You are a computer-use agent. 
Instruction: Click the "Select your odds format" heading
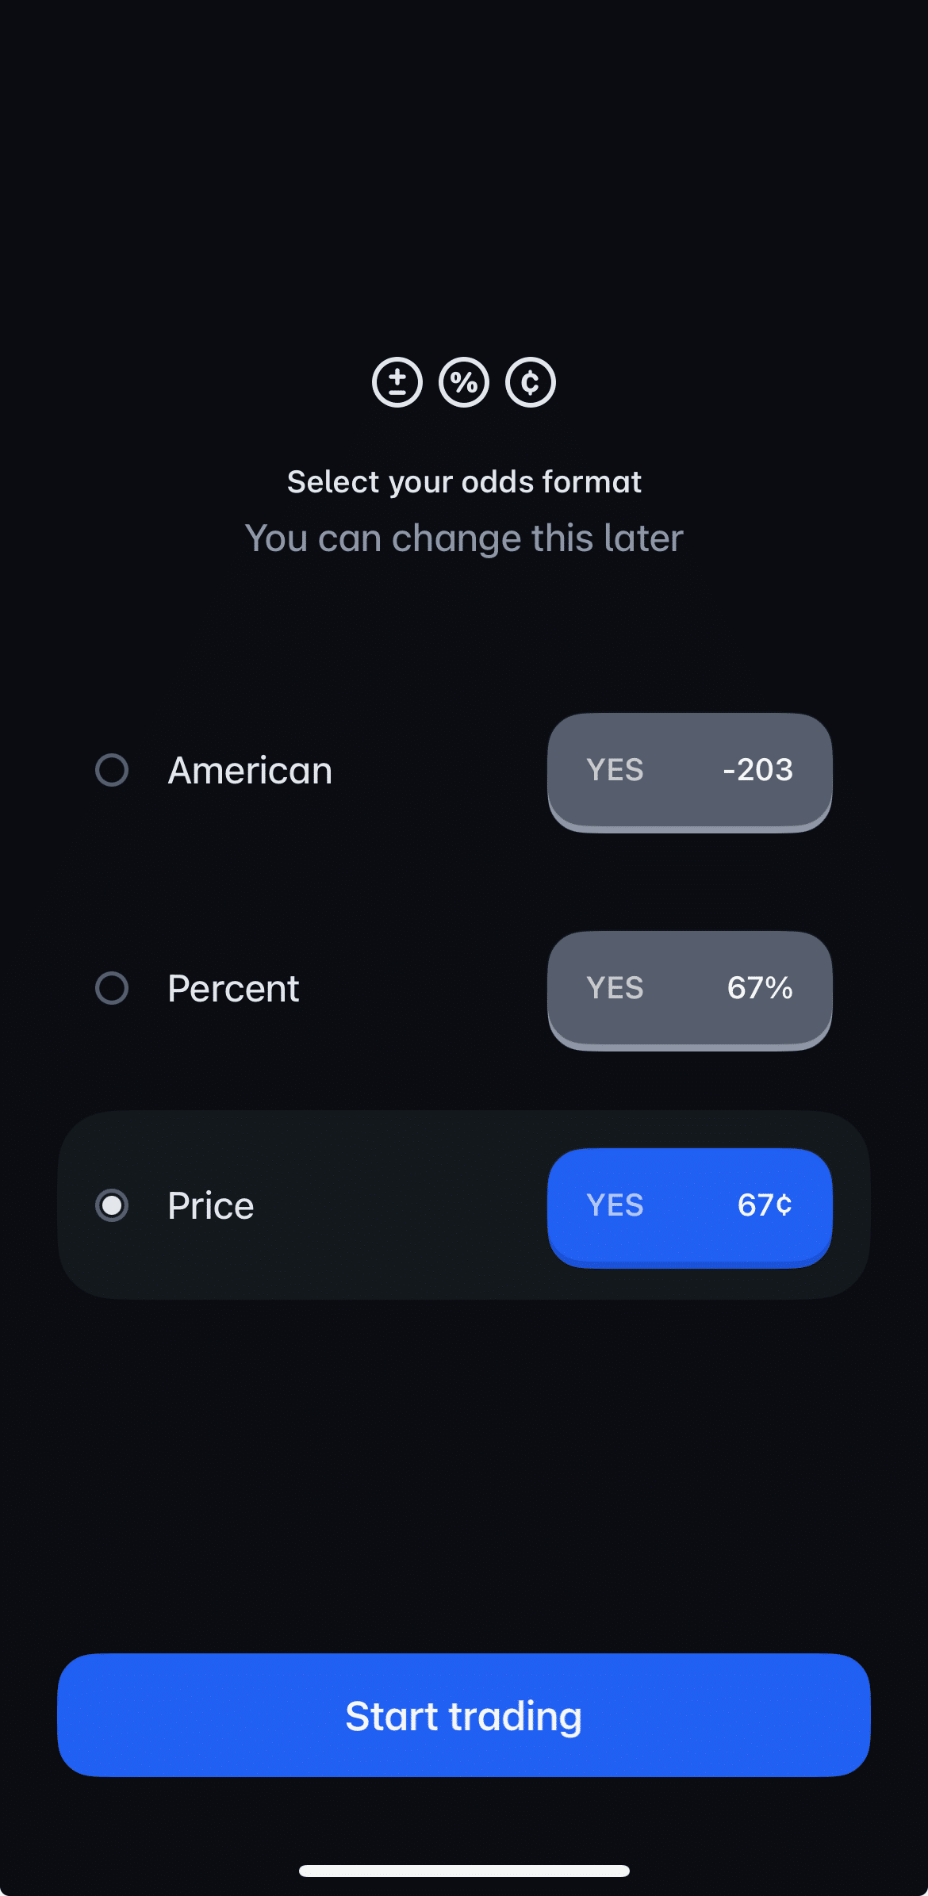[464, 482]
